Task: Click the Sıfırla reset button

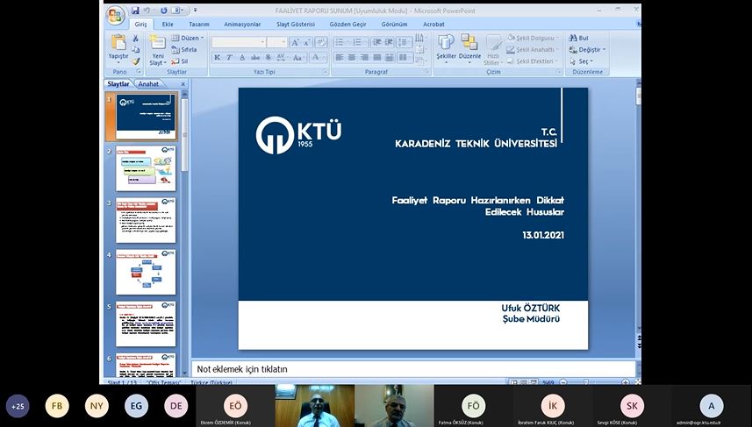Action: pyautogui.click(x=183, y=50)
